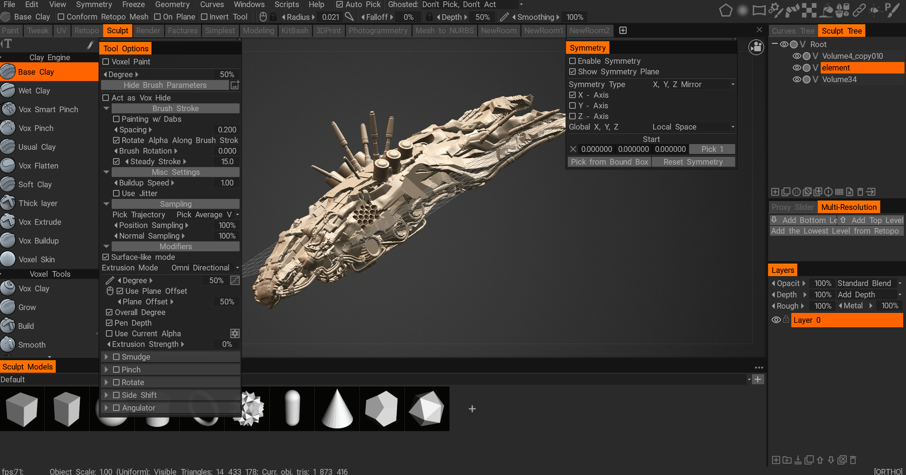This screenshot has height=475, width=906.
Task: Click the move layer up arrow icon
Action: coord(820,460)
